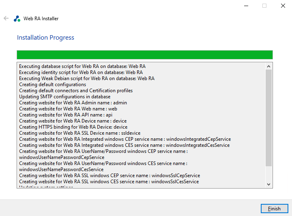Select the Creating HTTPS binding log line
292x216 pixels.
[x=73, y=127]
